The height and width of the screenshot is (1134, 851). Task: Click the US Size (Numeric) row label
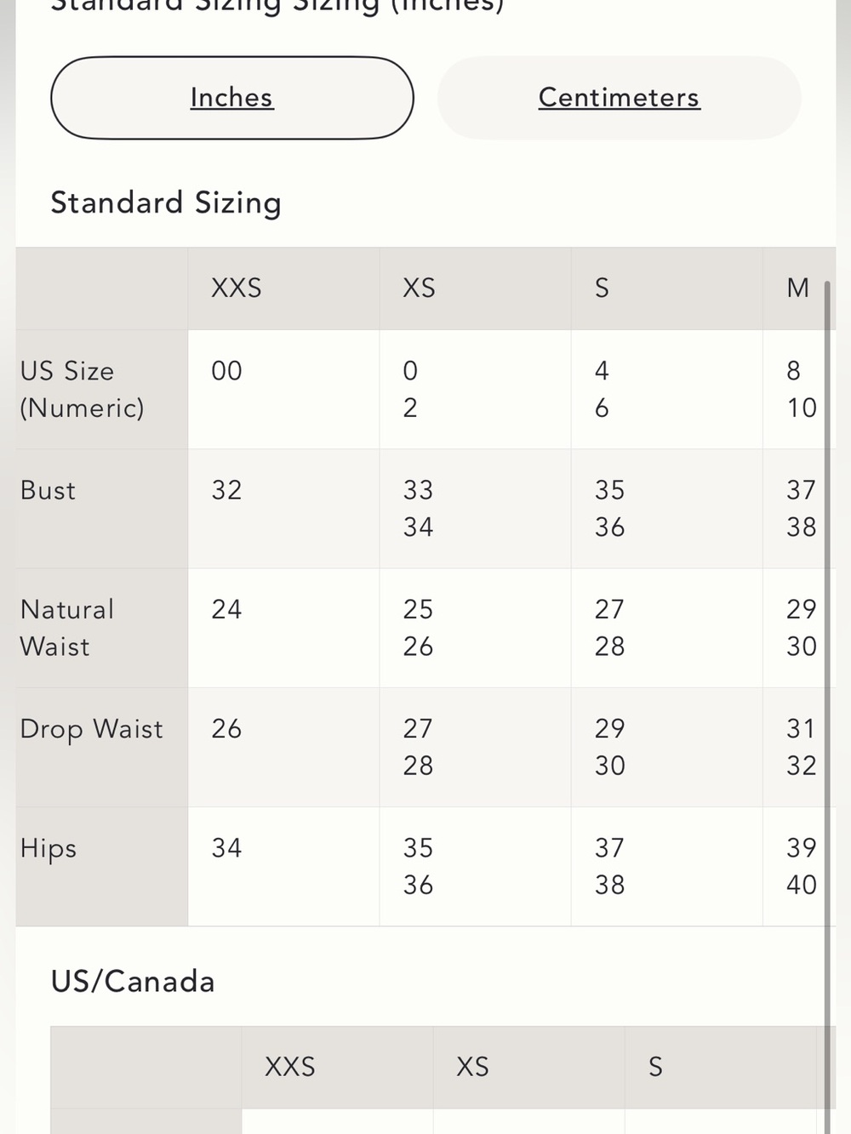pyautogui.click(x=83, y=390)
